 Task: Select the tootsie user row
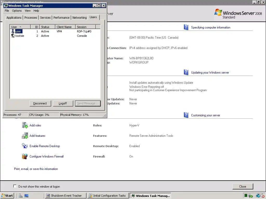(55, 36)
